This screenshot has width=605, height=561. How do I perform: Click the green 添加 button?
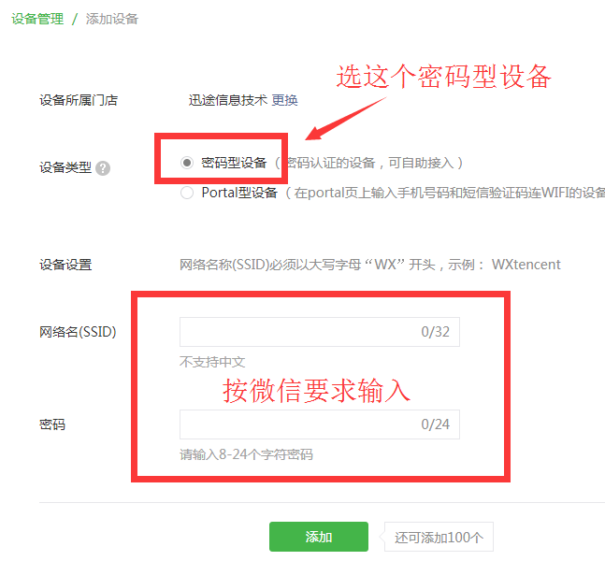tap(319, 537)
